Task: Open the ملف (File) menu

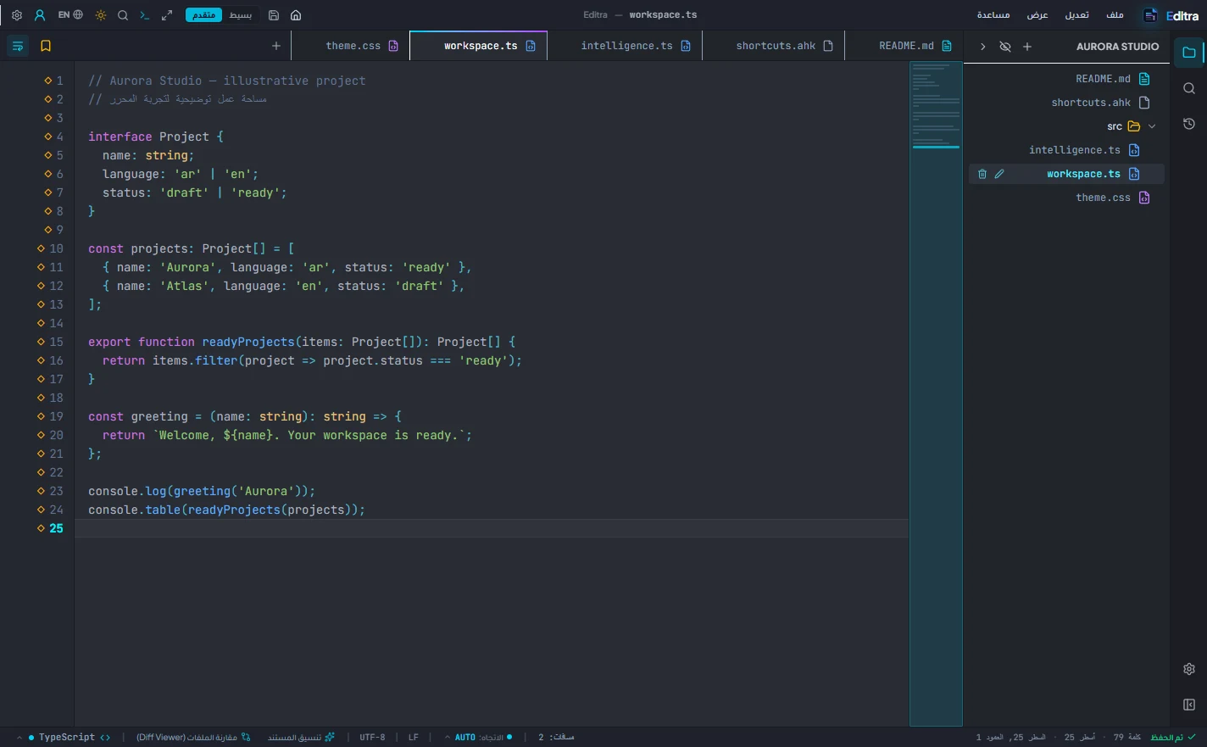Action: point(1115,15)
